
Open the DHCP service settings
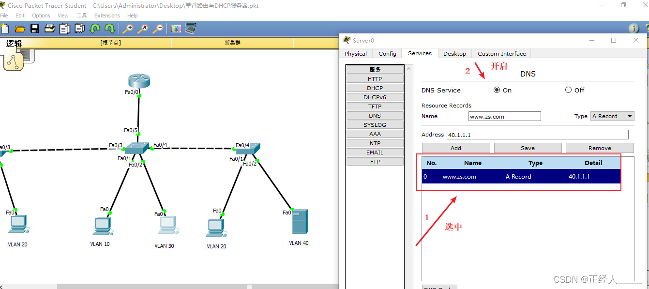[x=375, y=88]
